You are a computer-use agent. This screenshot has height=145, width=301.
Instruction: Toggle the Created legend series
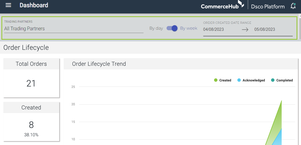click(223, 80)
